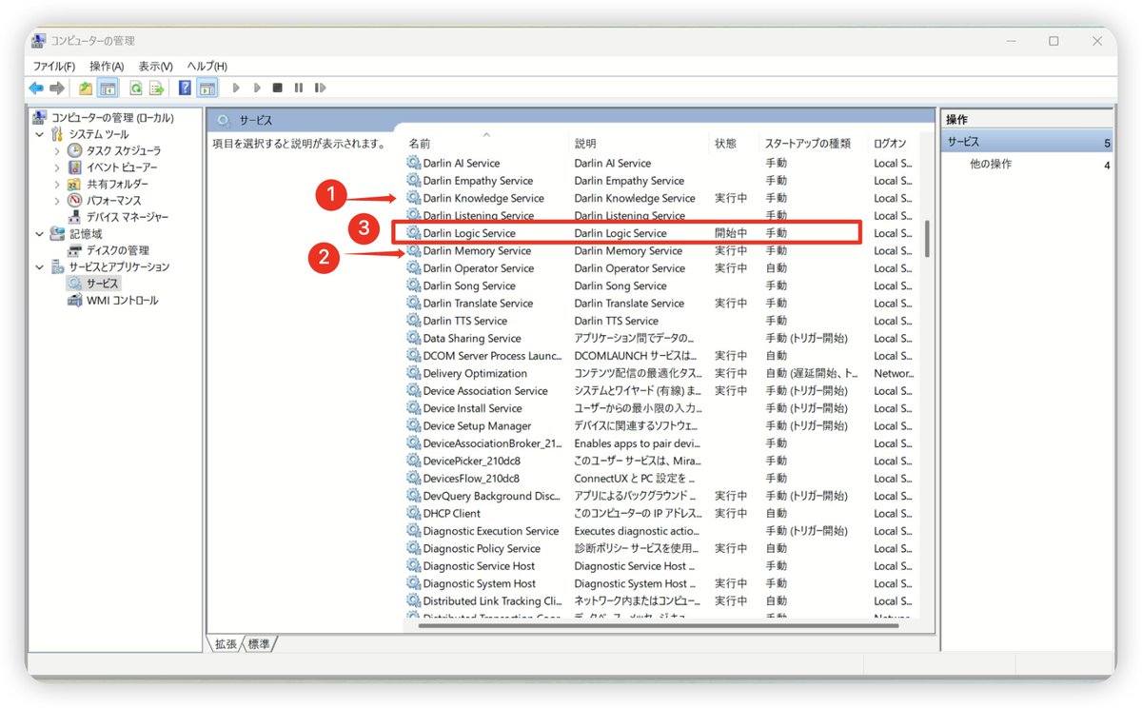Click the Stop Service square toolbar icon
1142x708 pixels.
tap(277, 88)
